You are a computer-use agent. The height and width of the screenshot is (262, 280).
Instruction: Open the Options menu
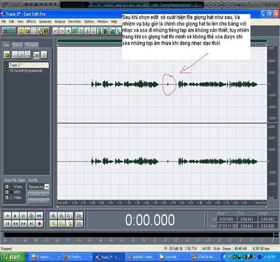pyautogui.click(x=89, y=21)
